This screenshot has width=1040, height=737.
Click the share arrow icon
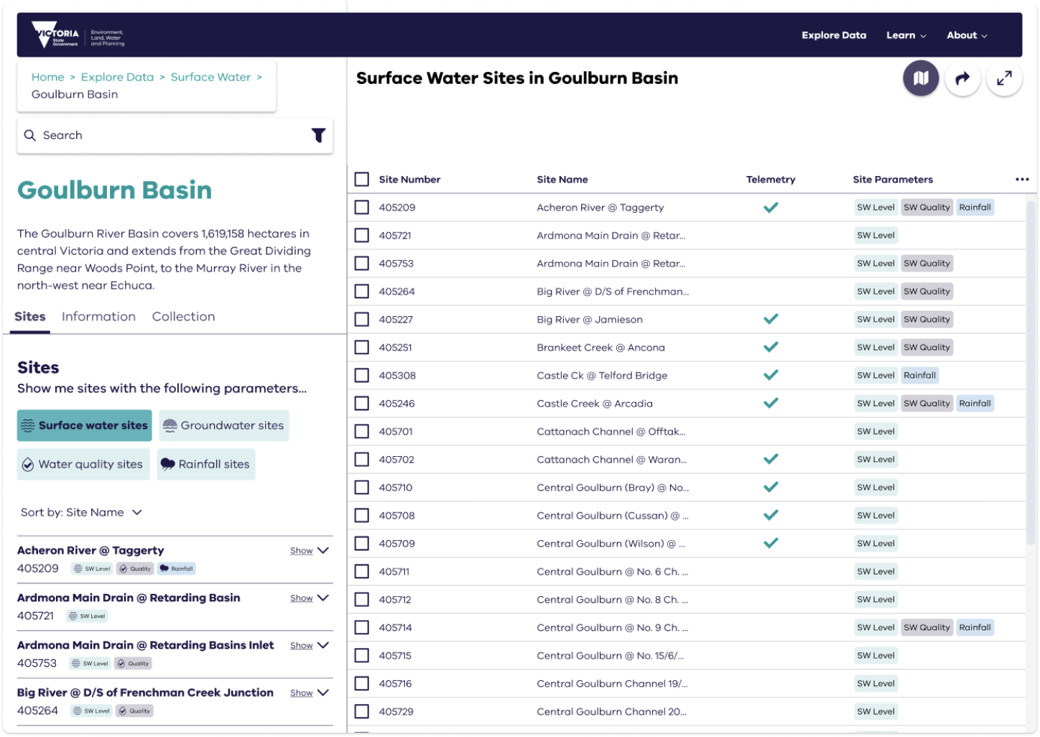[x=962, y=78]
